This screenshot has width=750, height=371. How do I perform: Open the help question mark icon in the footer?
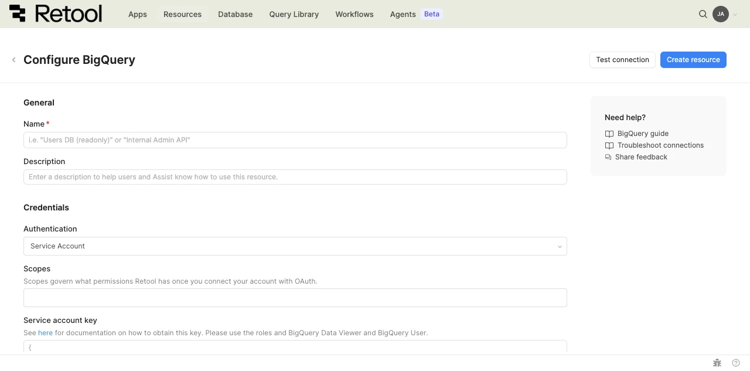pos(736,363)
